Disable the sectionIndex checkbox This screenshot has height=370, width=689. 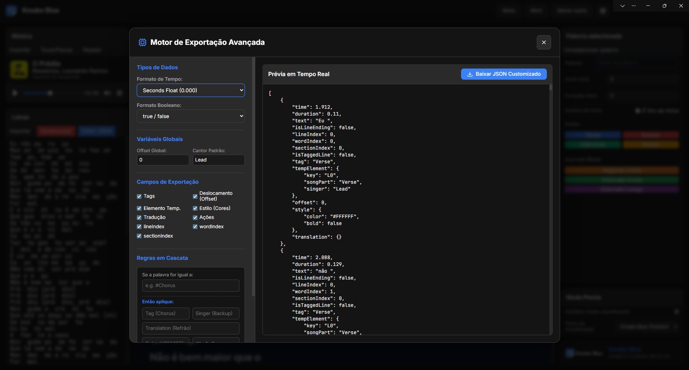tap(139, 236)
